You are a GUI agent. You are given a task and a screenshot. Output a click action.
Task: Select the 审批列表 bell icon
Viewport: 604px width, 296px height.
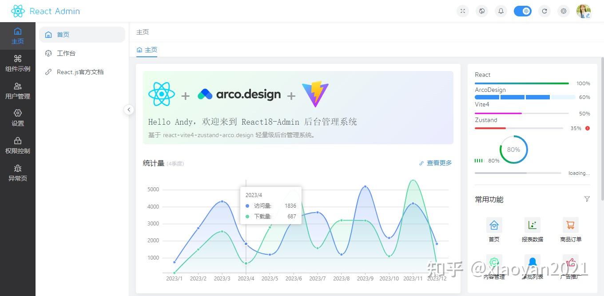[x=532, y=262]
